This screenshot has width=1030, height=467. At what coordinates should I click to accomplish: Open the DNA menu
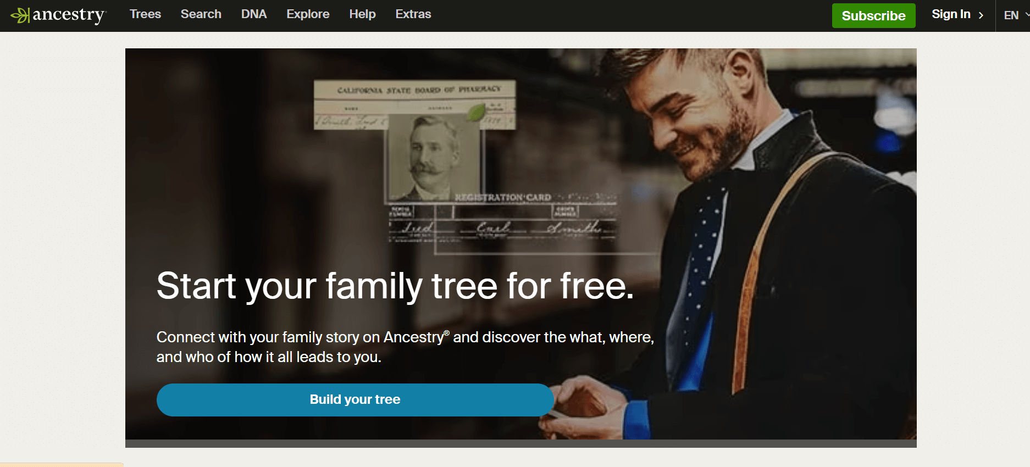(x=254, y=14)
